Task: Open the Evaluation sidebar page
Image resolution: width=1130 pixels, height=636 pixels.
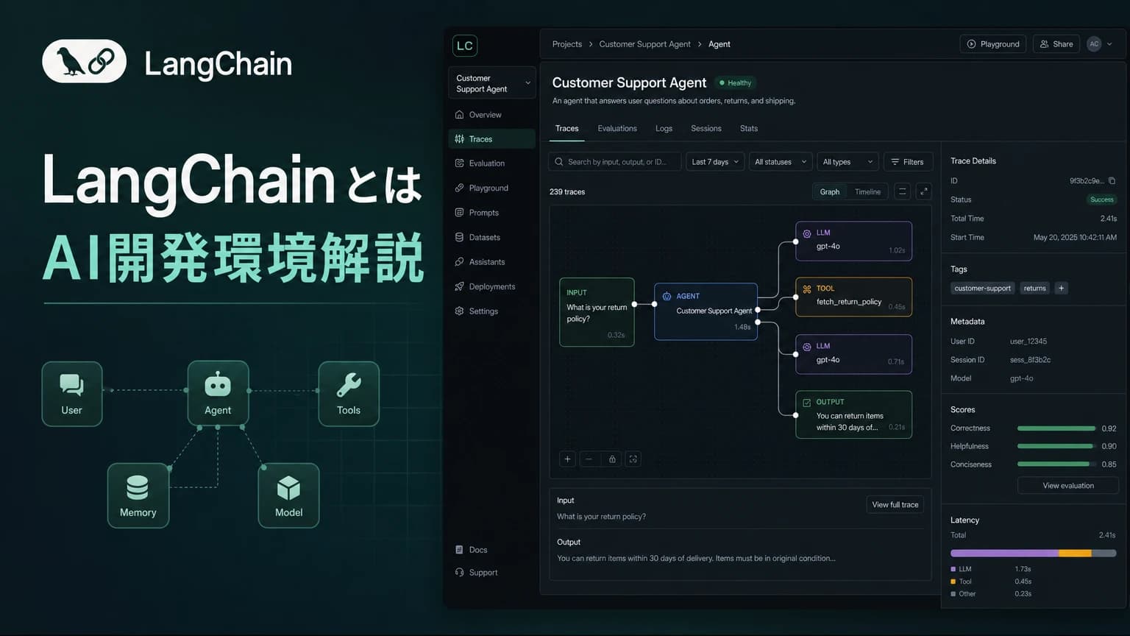Action: pyautogui.click(x=491, y=163)
